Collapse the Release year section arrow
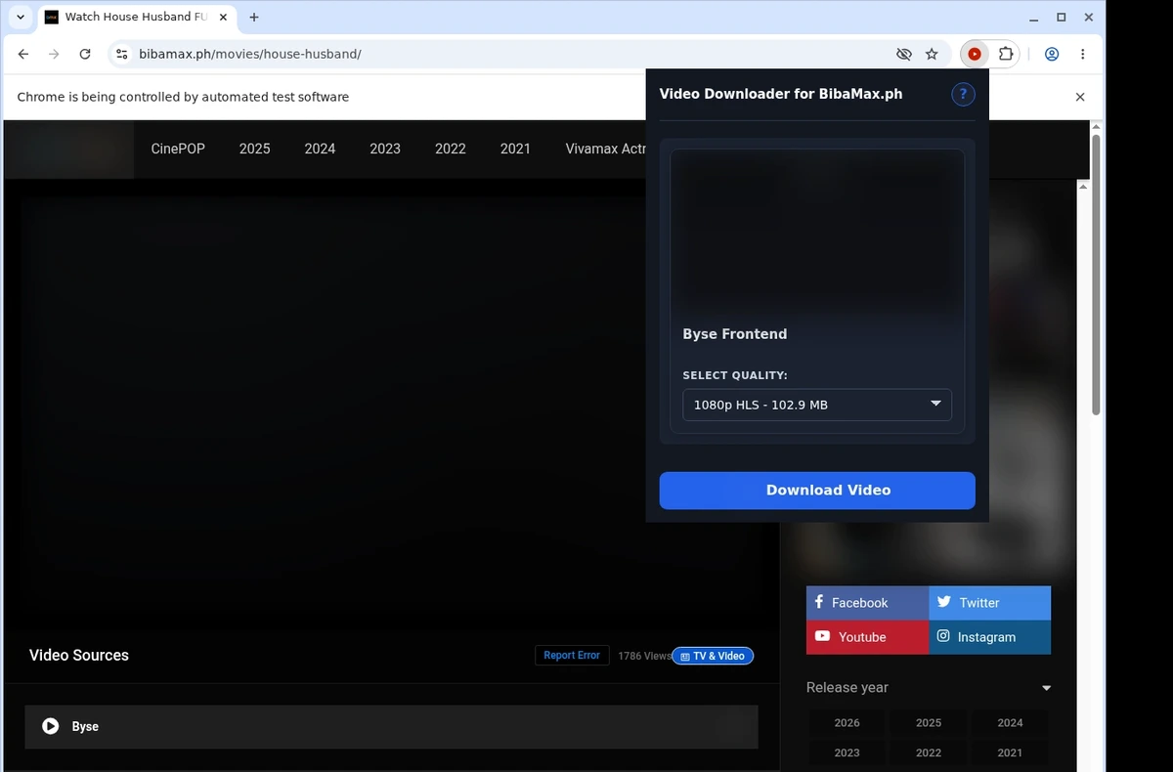The height and width of the screenshot is (772, 1173). [1046, 688]
